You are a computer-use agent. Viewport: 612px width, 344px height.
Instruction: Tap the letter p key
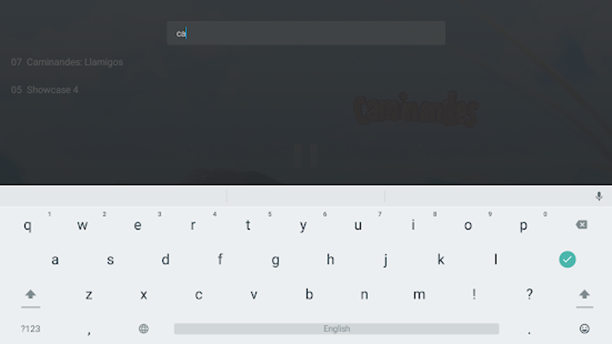(x=523, y=225)
